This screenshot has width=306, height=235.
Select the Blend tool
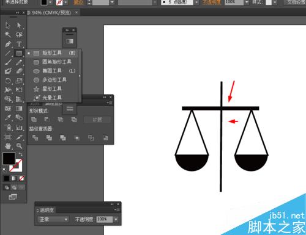point(19,117)
